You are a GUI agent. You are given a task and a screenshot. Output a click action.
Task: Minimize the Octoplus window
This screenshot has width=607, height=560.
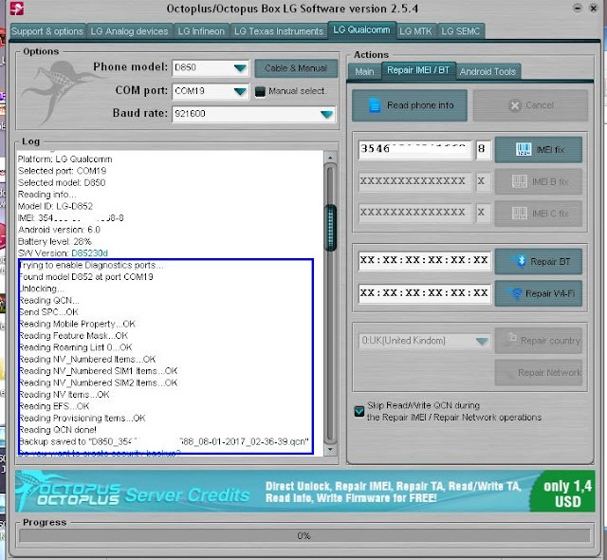pyautogui.click(x=578, y=9)
